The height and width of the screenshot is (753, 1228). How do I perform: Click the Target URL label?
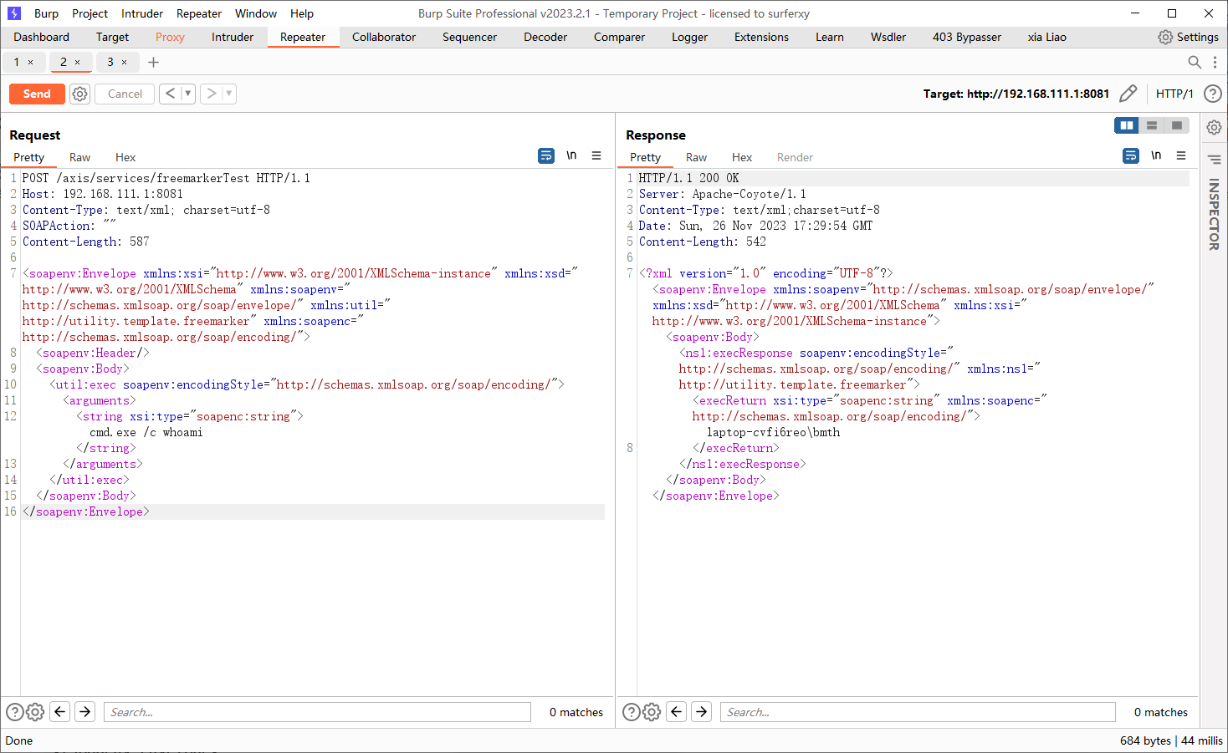click(x=1016, y=94)
